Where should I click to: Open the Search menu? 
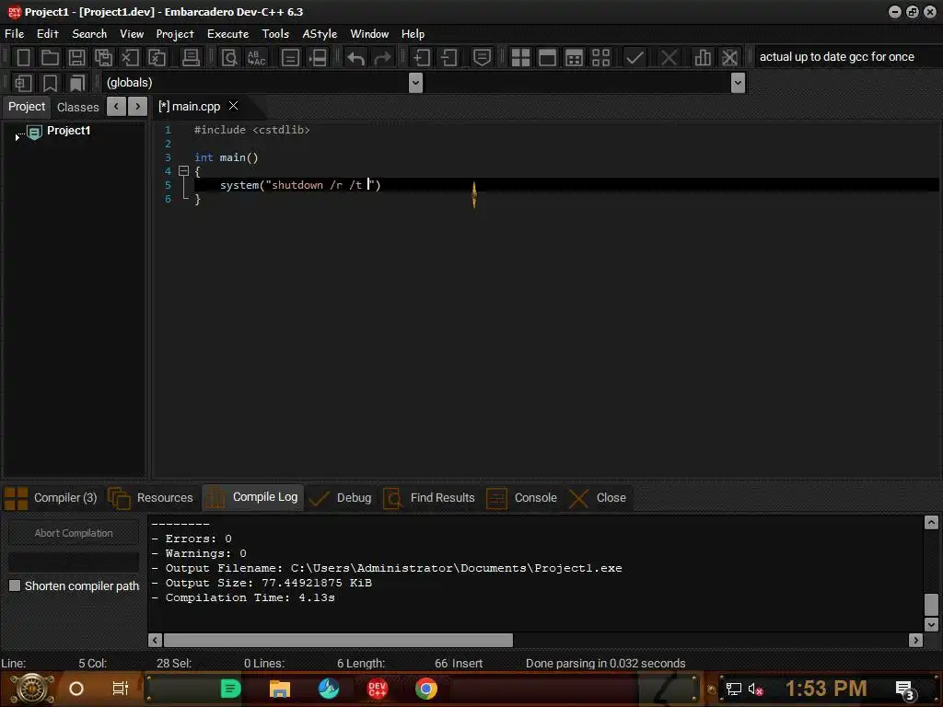coord(89,34)
